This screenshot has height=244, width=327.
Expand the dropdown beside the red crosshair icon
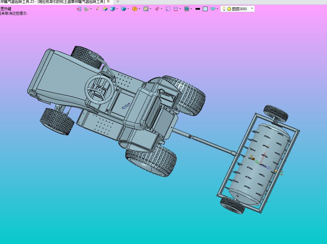coord(161,9)
